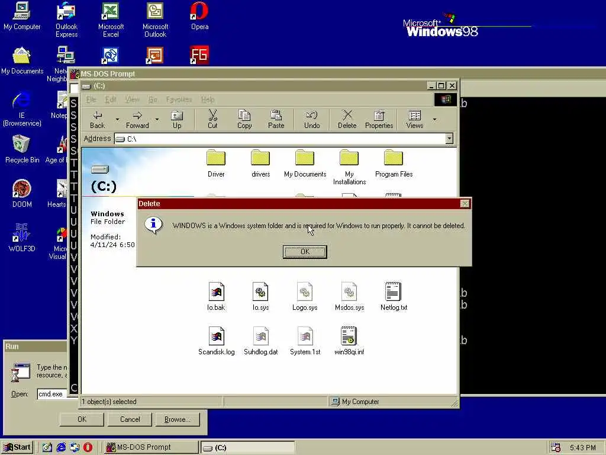Expand the Address bar dropdown
This screenshot has height=455, width=606.
(x=449, y=139)
